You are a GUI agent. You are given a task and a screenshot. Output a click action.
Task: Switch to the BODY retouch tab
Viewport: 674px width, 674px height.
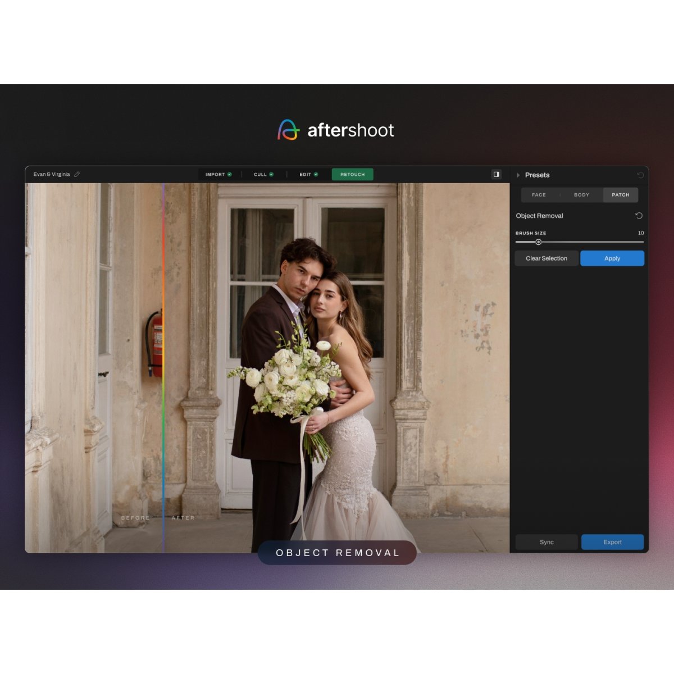tap(581, 195)
